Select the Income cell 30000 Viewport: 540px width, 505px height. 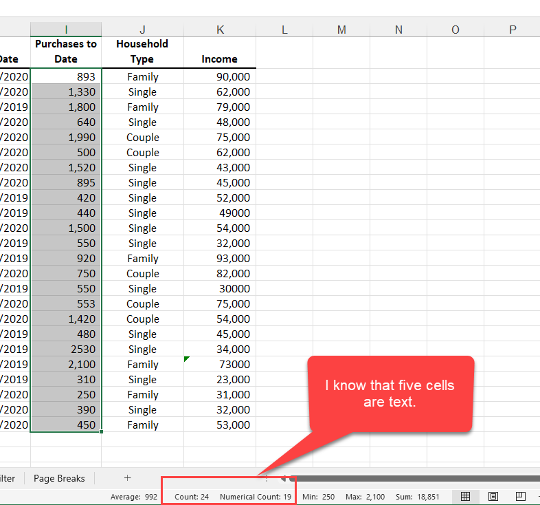(x=220, y=288)
